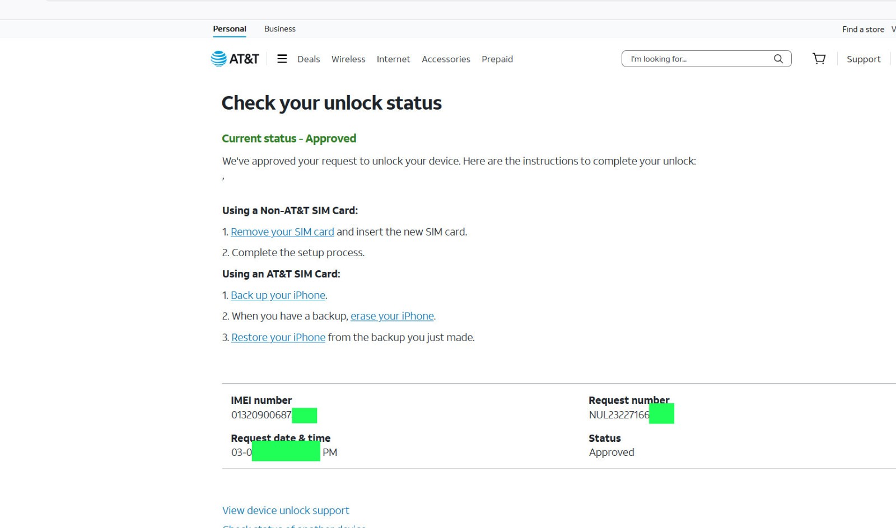Click the Support link
Viewport: 896px width, 528px height.
pos(864,59)
